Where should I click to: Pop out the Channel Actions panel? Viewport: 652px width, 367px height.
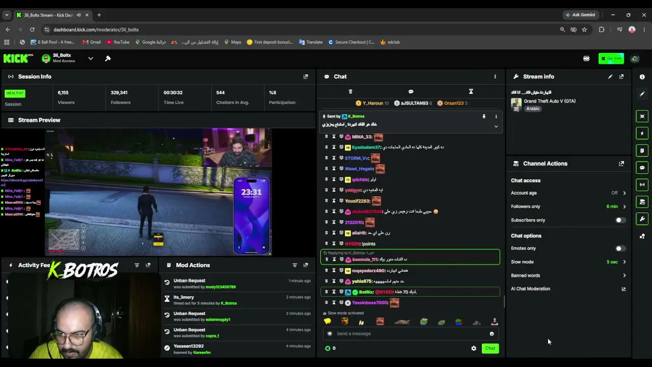click(621, 164)
